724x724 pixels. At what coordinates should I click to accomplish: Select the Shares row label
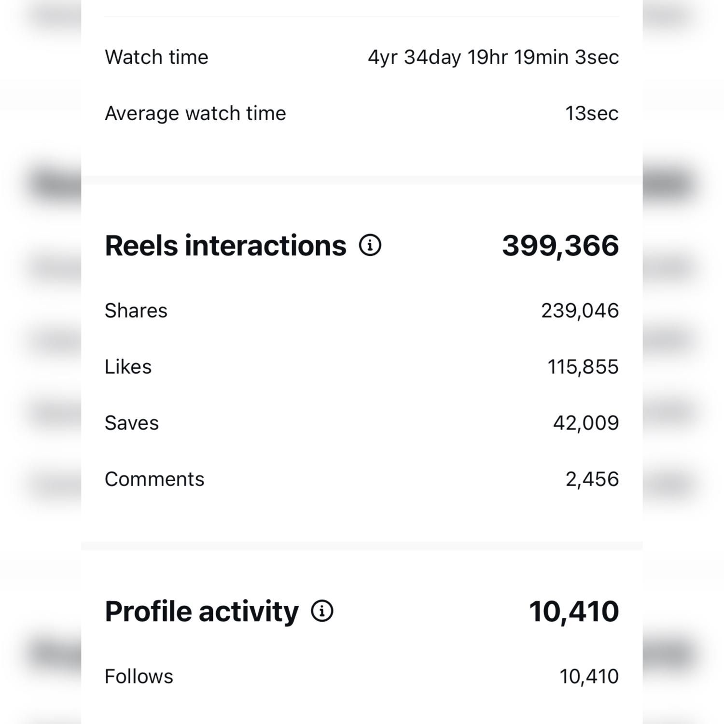point(136,310)
